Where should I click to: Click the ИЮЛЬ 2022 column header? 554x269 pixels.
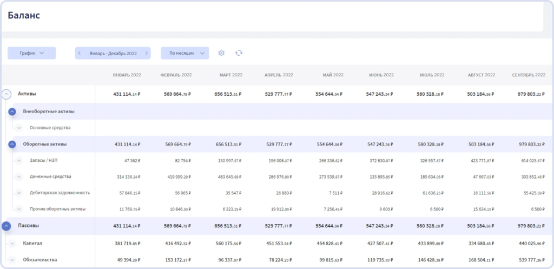click(x=432, y=75)
